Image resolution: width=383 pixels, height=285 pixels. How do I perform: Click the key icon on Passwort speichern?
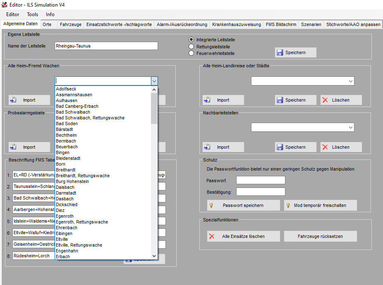(x=211, y=205)
